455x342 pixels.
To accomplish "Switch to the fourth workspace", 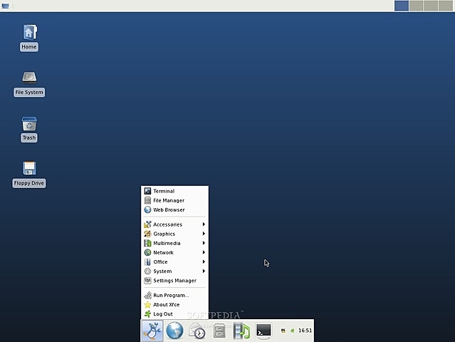I will [446, 6].
